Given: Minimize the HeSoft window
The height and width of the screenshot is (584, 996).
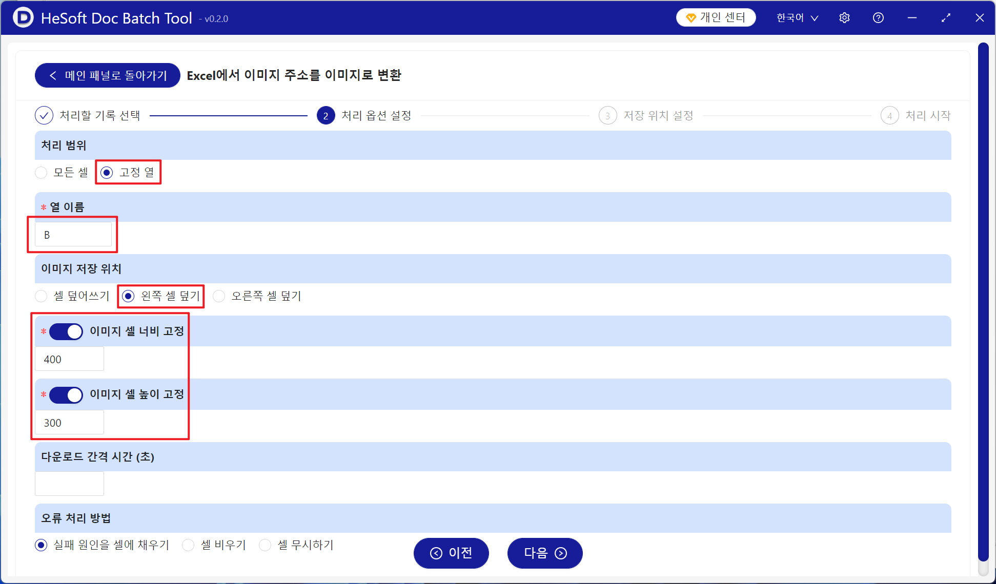Looking at the screenshot, I should point(912,18).
